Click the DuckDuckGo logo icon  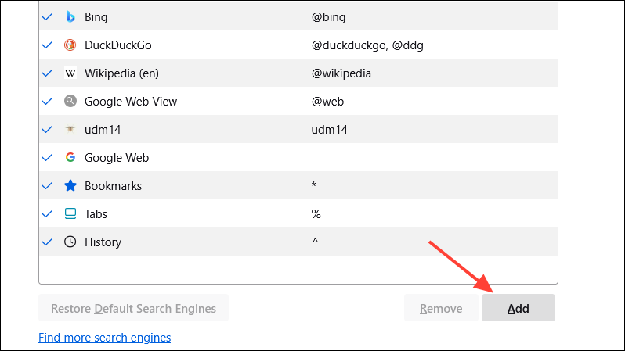[x=70, y=45]
